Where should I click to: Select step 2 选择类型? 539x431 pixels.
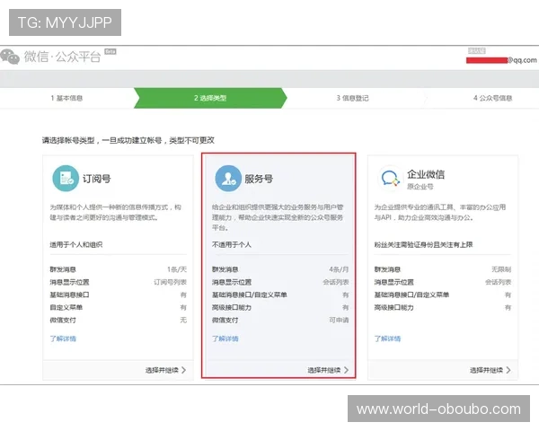[210, 98]
